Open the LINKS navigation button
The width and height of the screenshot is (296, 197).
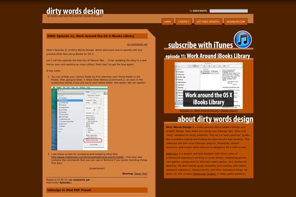coord(167,22)
